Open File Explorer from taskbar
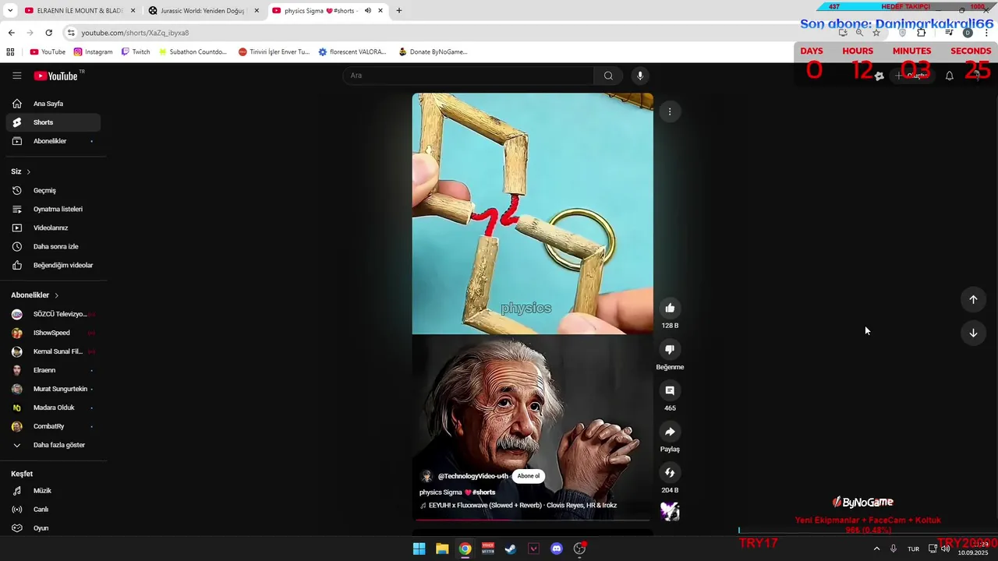The width and height of the screenshot is (998, 561). (x=442, y=549)
